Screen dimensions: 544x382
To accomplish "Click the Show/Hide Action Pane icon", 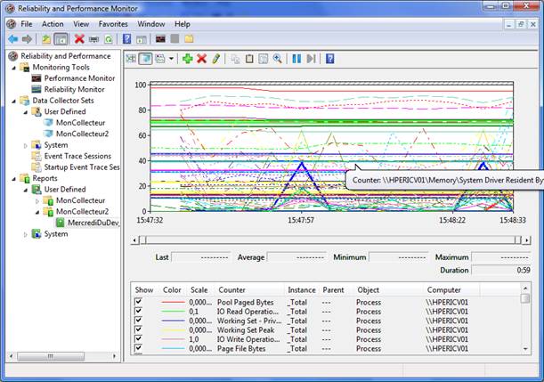I will click(x=142, y=39).
